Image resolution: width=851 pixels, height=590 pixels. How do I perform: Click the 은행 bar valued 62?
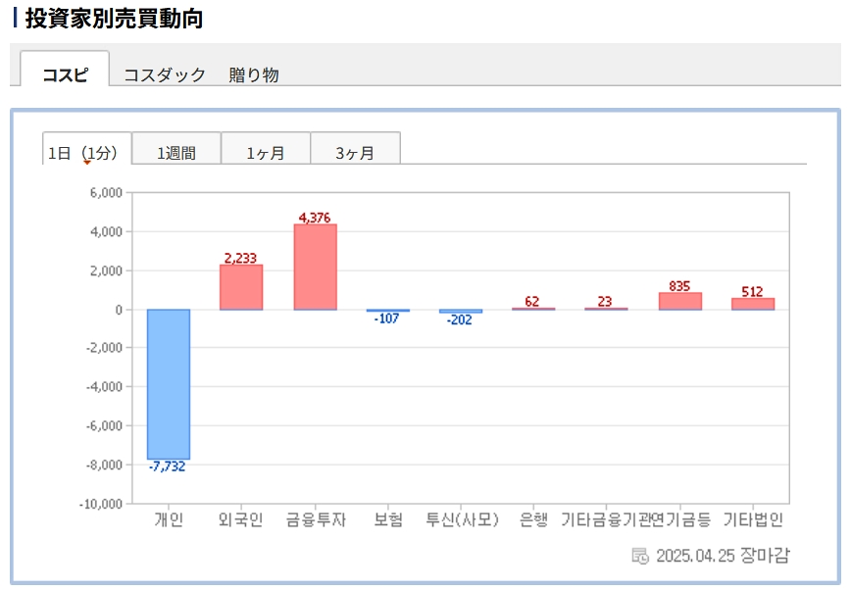[533, 309]
